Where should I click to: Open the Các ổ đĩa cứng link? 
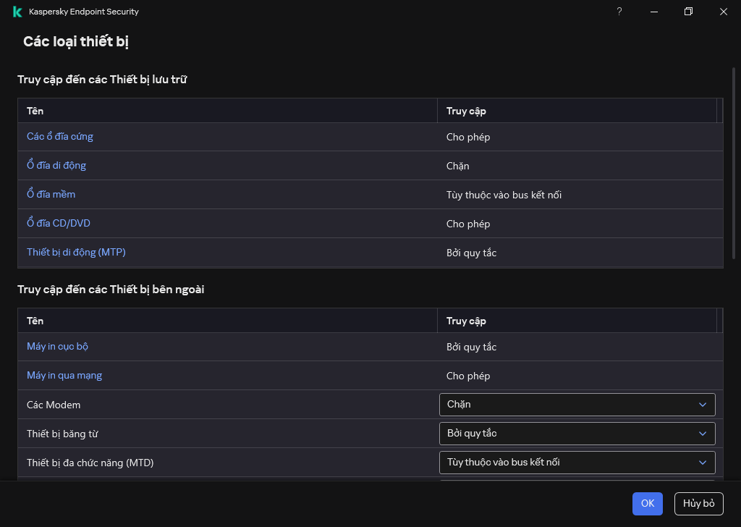pos(60,137)
